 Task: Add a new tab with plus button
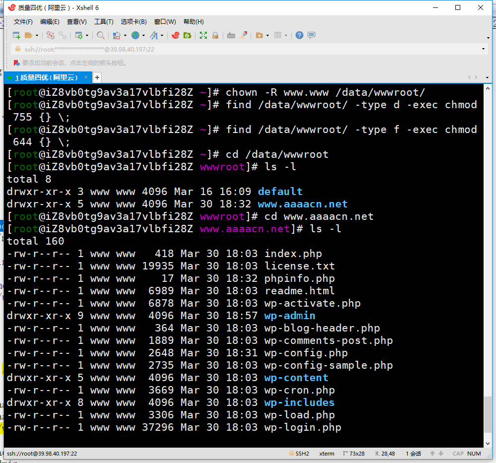coord(97,77)
